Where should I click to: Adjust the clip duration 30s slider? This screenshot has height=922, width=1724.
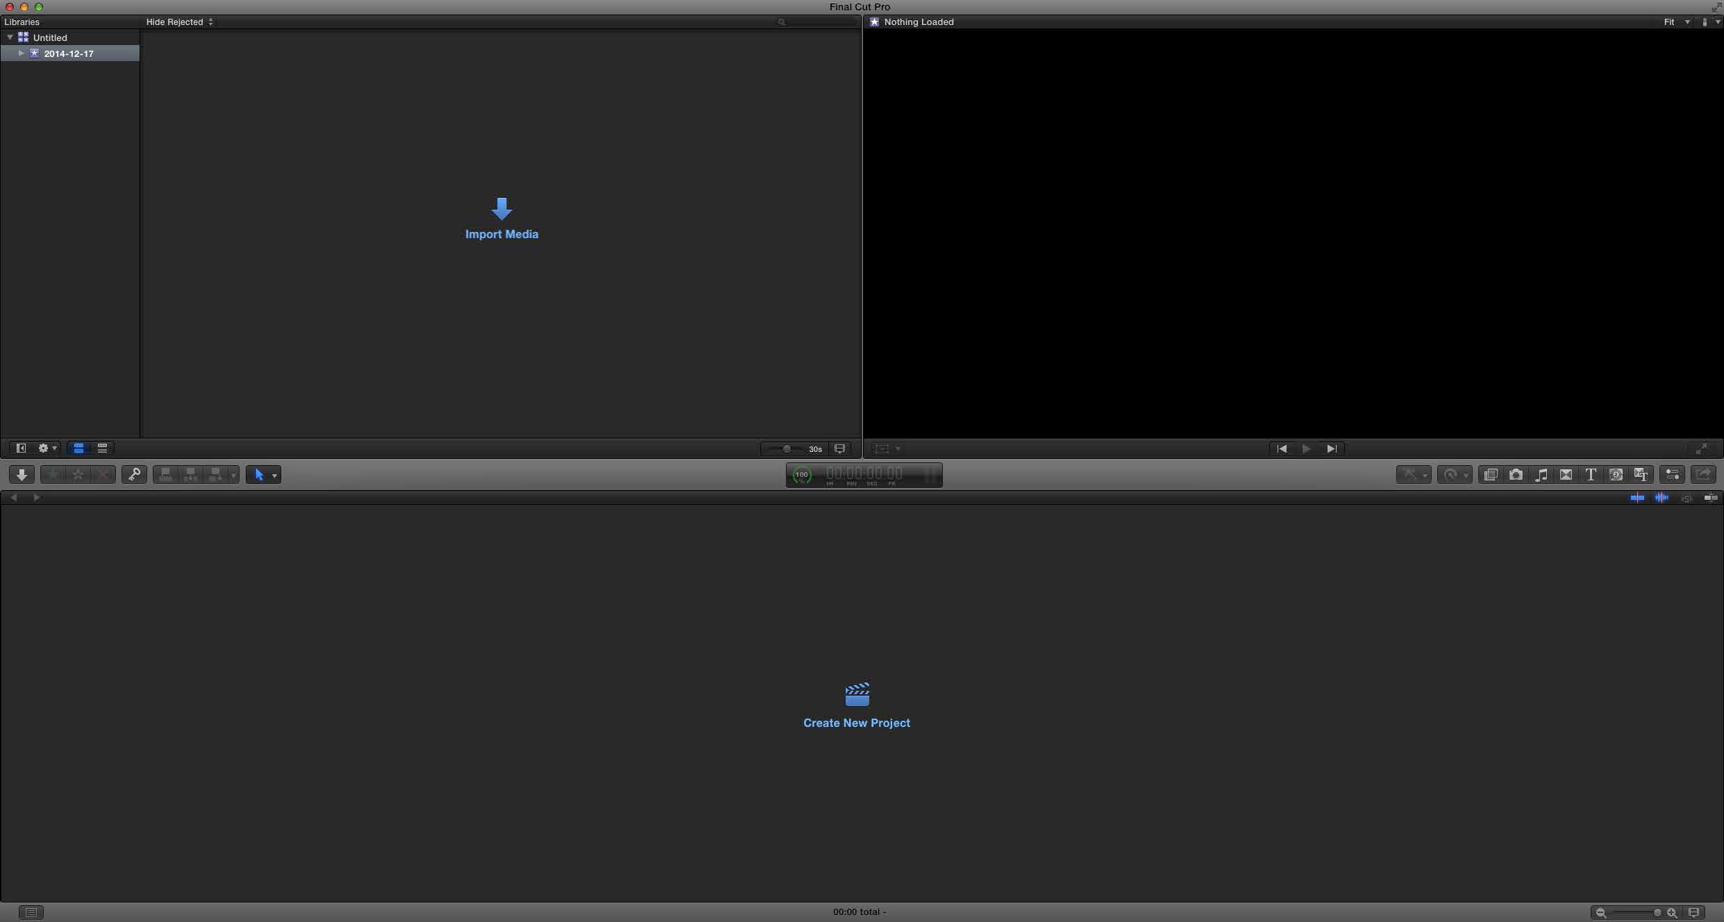[787, 449]
